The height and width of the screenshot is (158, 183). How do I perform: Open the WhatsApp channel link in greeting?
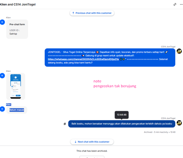(x=83, y=59)
